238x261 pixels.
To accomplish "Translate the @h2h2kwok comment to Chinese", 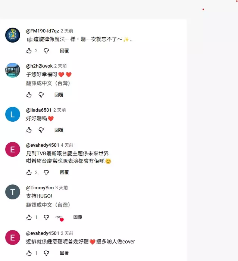I will pyautogui.click(x=48, y=83).
